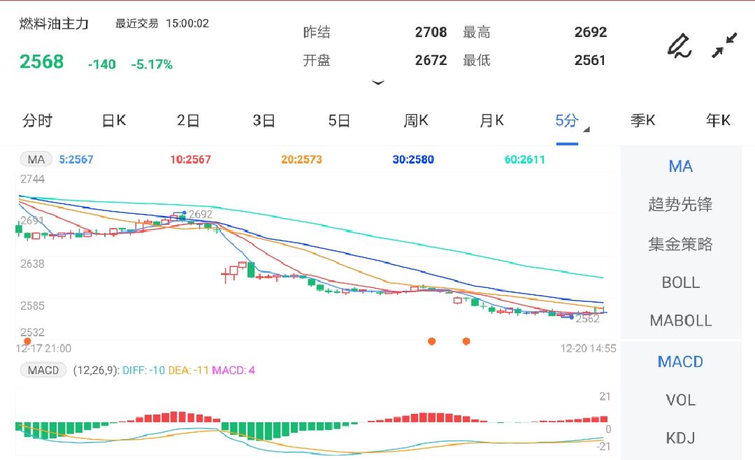Select BOLL indicator
The height and width of the screenshot is (460, 755).
[x=680, y=282]
